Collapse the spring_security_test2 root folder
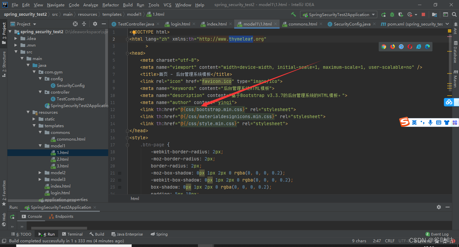 (10, 32)
